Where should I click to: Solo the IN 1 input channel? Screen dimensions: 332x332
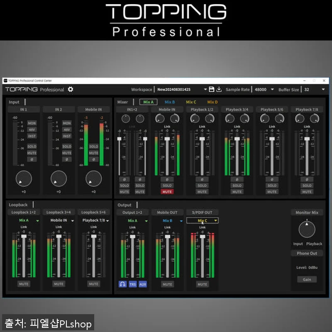(32, 146)
